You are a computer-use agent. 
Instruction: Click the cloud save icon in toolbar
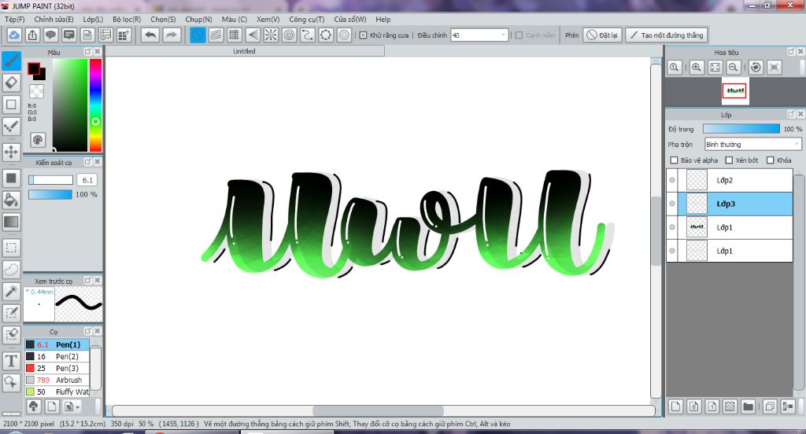coord(14,35)
